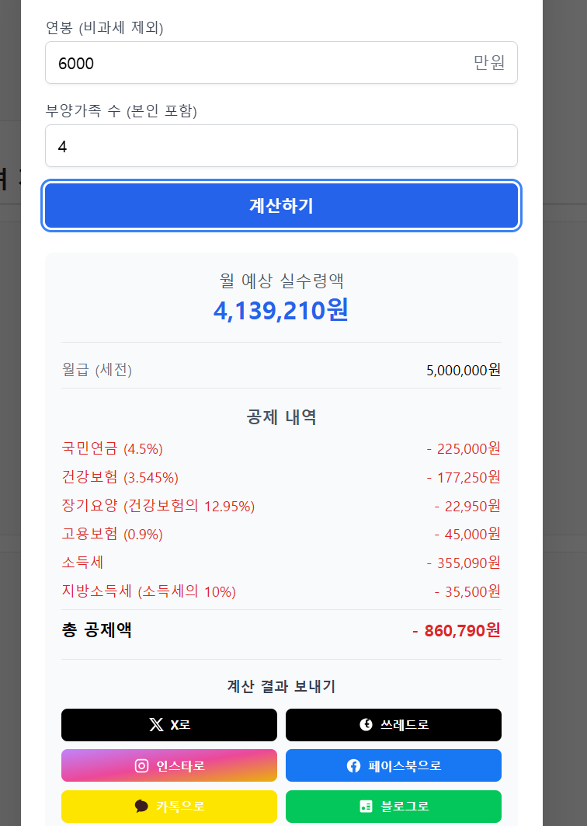Click the Instagram camera icon on 인스타로 button
The height and width of the screenshot is (826, 587).
[x=141, y=765]
